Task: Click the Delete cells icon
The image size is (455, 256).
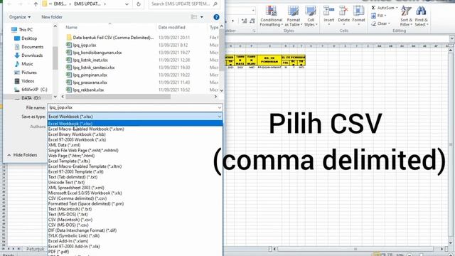Action: 343,11
